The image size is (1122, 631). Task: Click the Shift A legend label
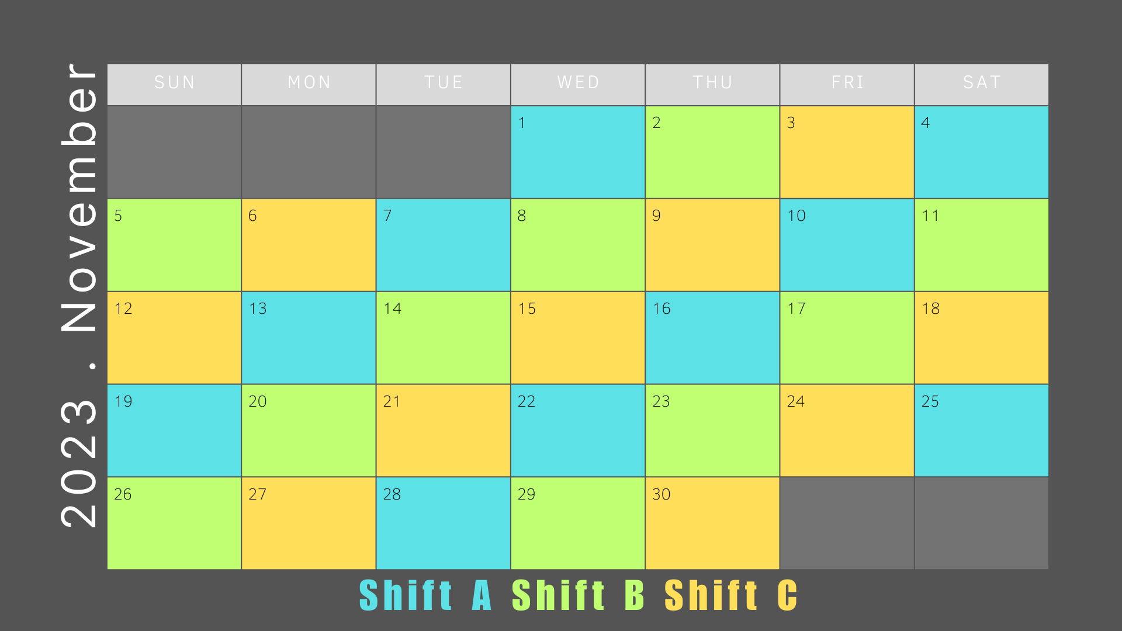(x=425, y=595)
